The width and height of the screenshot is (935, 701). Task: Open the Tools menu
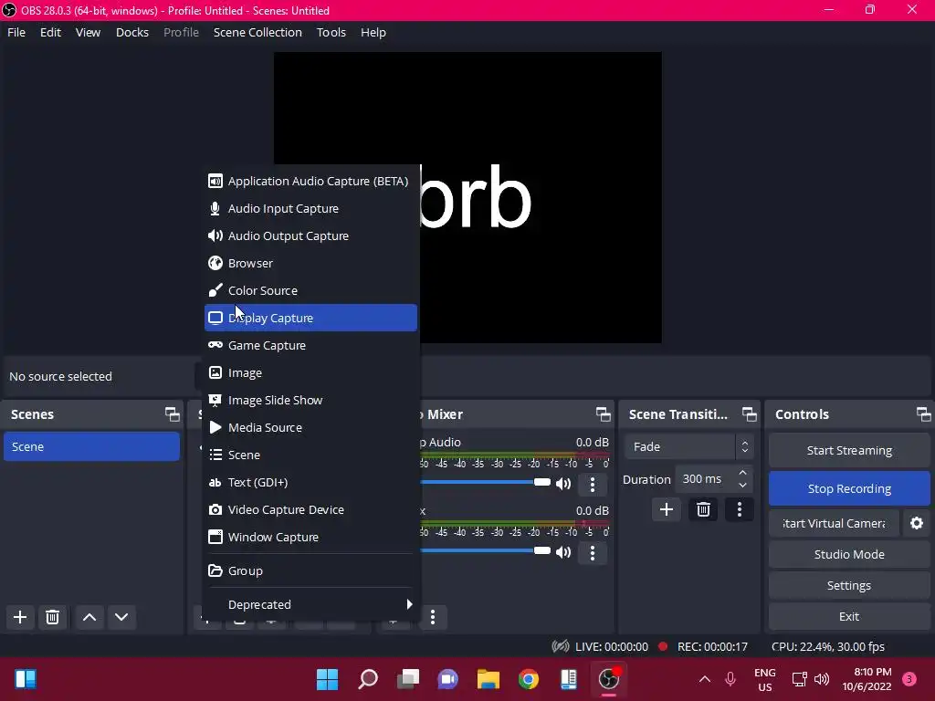[331, 32]
